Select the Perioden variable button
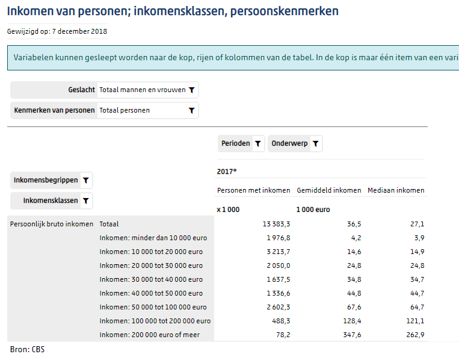459x360 pixels. (x=236, y=144)
